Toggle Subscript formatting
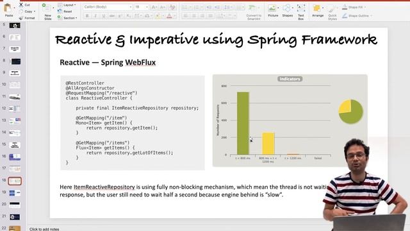The height and width of the screenshot is (231, 410). pyautogui.click(x=128, y=16)
